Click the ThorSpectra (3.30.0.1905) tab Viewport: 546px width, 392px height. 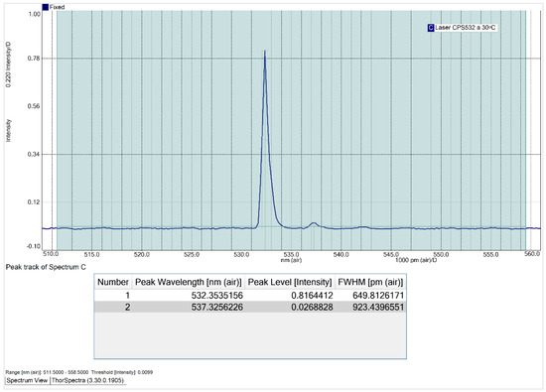point(87,380)
